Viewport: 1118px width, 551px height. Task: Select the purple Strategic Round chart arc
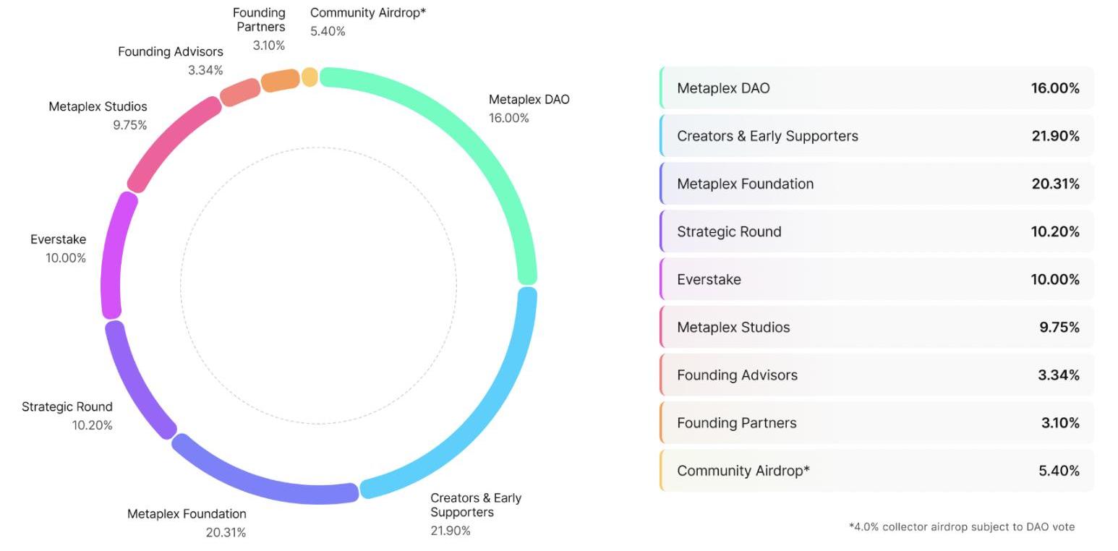tap(133, 385)
